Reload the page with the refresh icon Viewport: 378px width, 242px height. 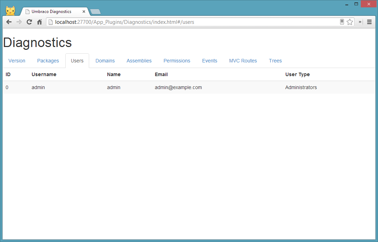coord(29,22)
